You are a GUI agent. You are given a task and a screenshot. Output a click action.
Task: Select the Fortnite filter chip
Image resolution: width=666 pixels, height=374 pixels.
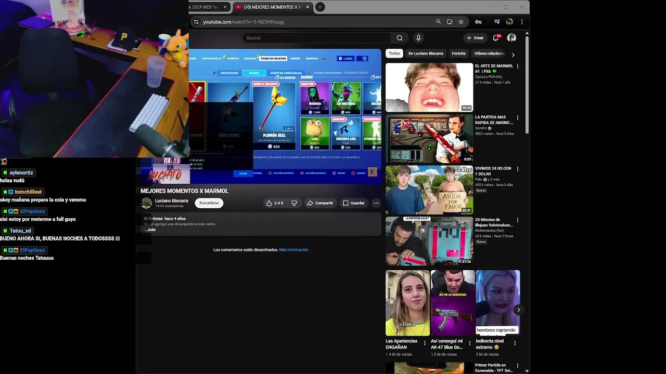pos(459,54)
